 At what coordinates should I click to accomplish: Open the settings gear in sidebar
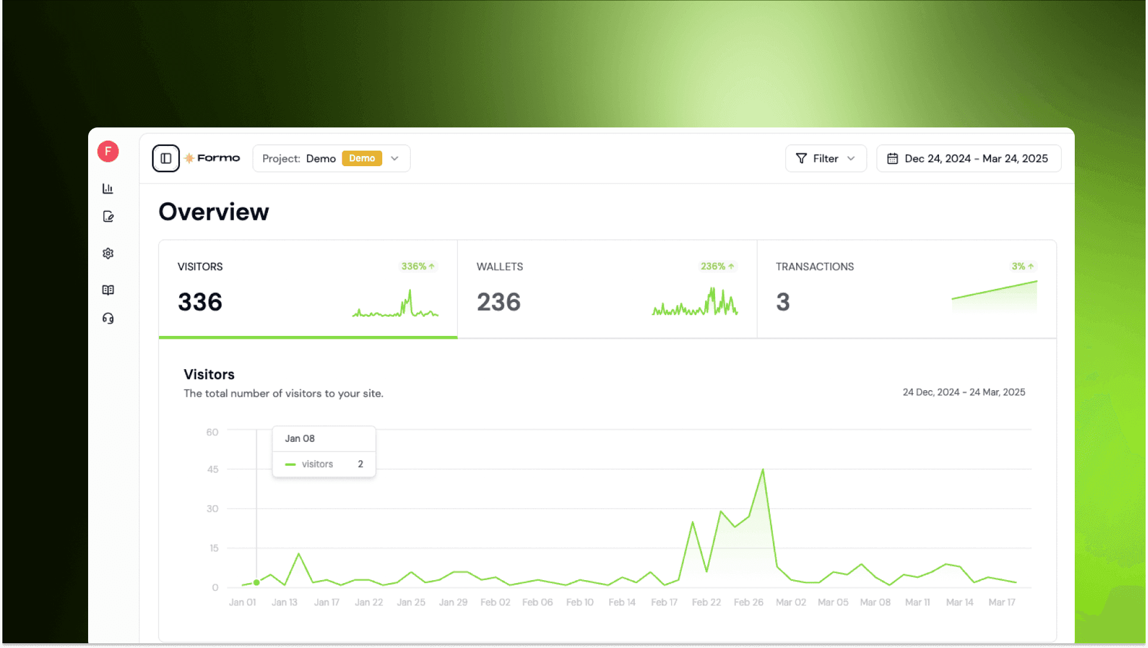[x=108, y=253]
